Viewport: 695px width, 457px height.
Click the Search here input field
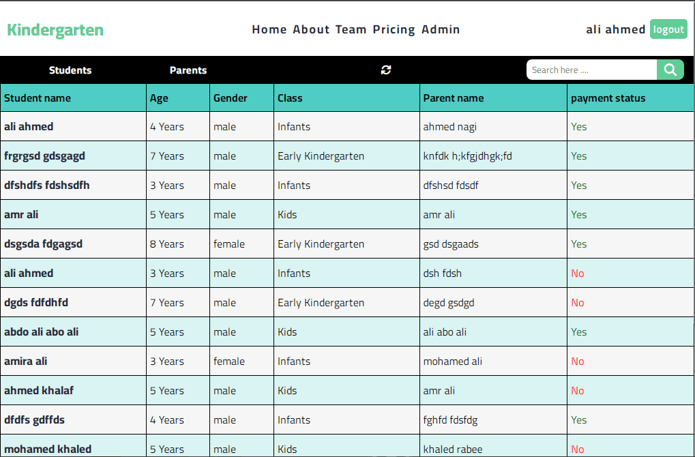pyautogui.click(x=591, y=70)
